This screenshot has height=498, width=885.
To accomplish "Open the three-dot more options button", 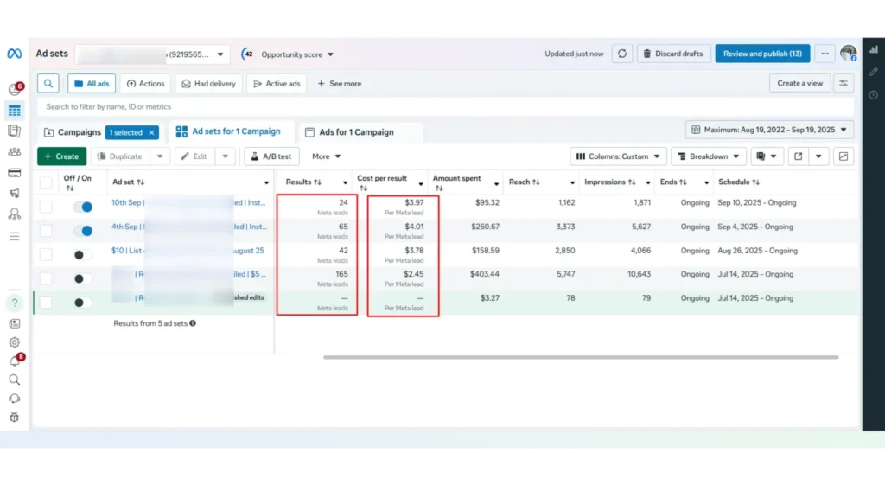I will (x=825, y=54).
